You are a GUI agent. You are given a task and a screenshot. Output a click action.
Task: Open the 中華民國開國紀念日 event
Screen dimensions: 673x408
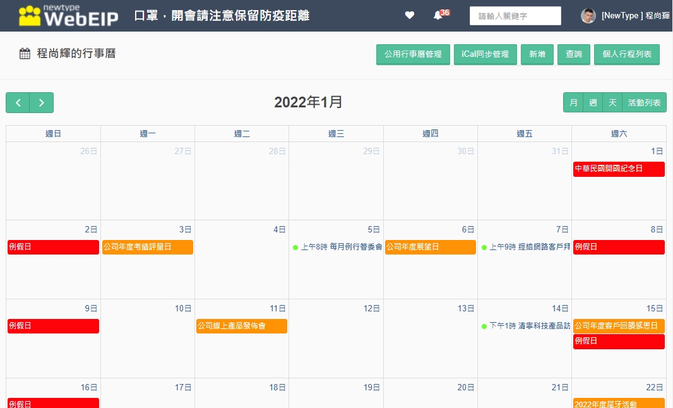(619, 169)
